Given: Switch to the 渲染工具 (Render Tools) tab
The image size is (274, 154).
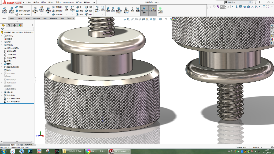Looking at the screenshot, I should pyautogui.click(x=71, y=18).
